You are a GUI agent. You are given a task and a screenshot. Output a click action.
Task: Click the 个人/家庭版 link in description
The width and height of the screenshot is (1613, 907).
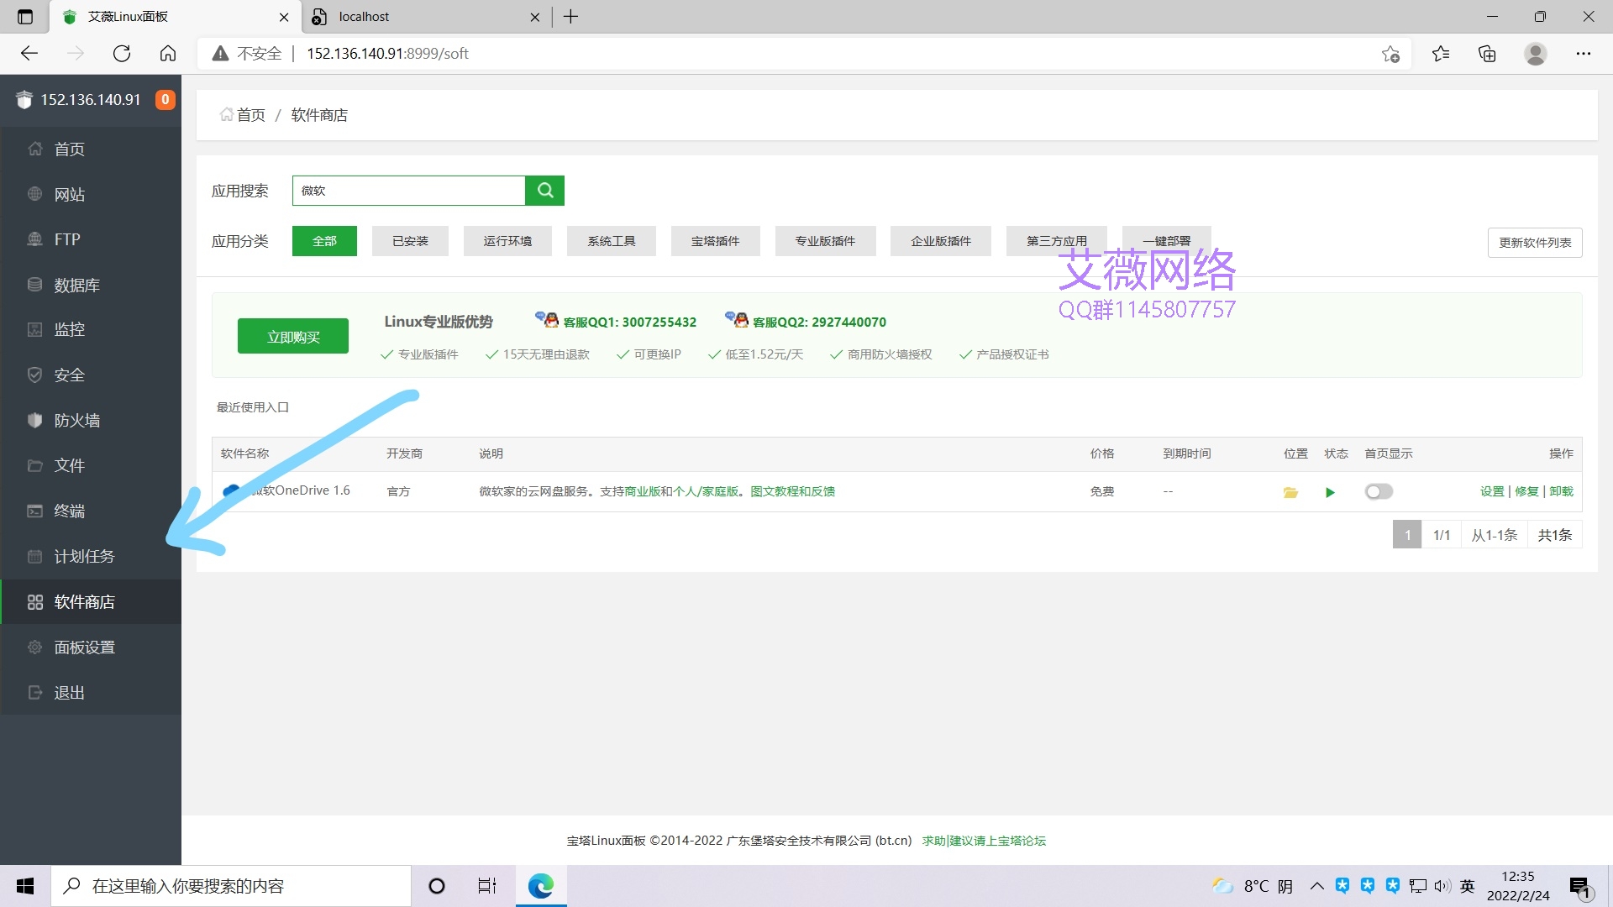706,491
